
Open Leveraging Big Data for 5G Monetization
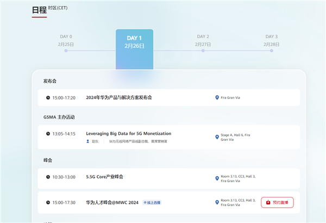pyautogui.click(x=128, y=133)
